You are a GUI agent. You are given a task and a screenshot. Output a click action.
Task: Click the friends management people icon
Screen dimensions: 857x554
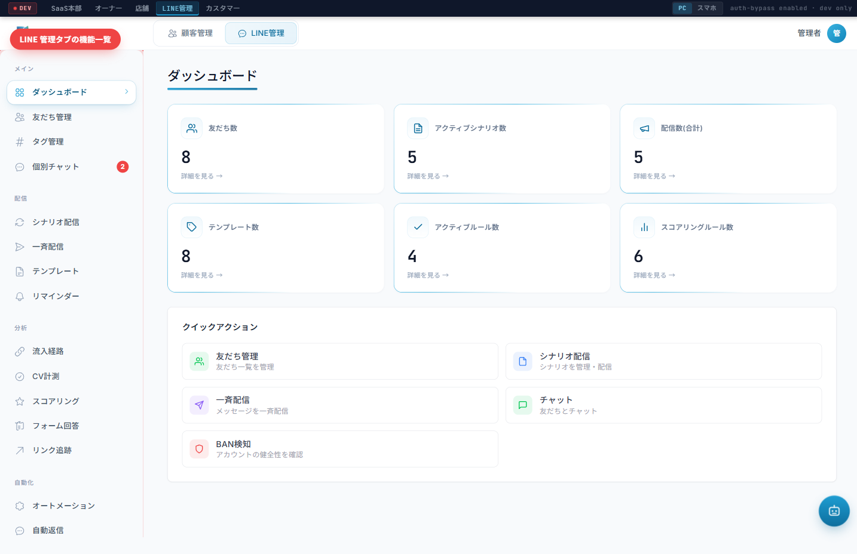[x=20, y=117]
